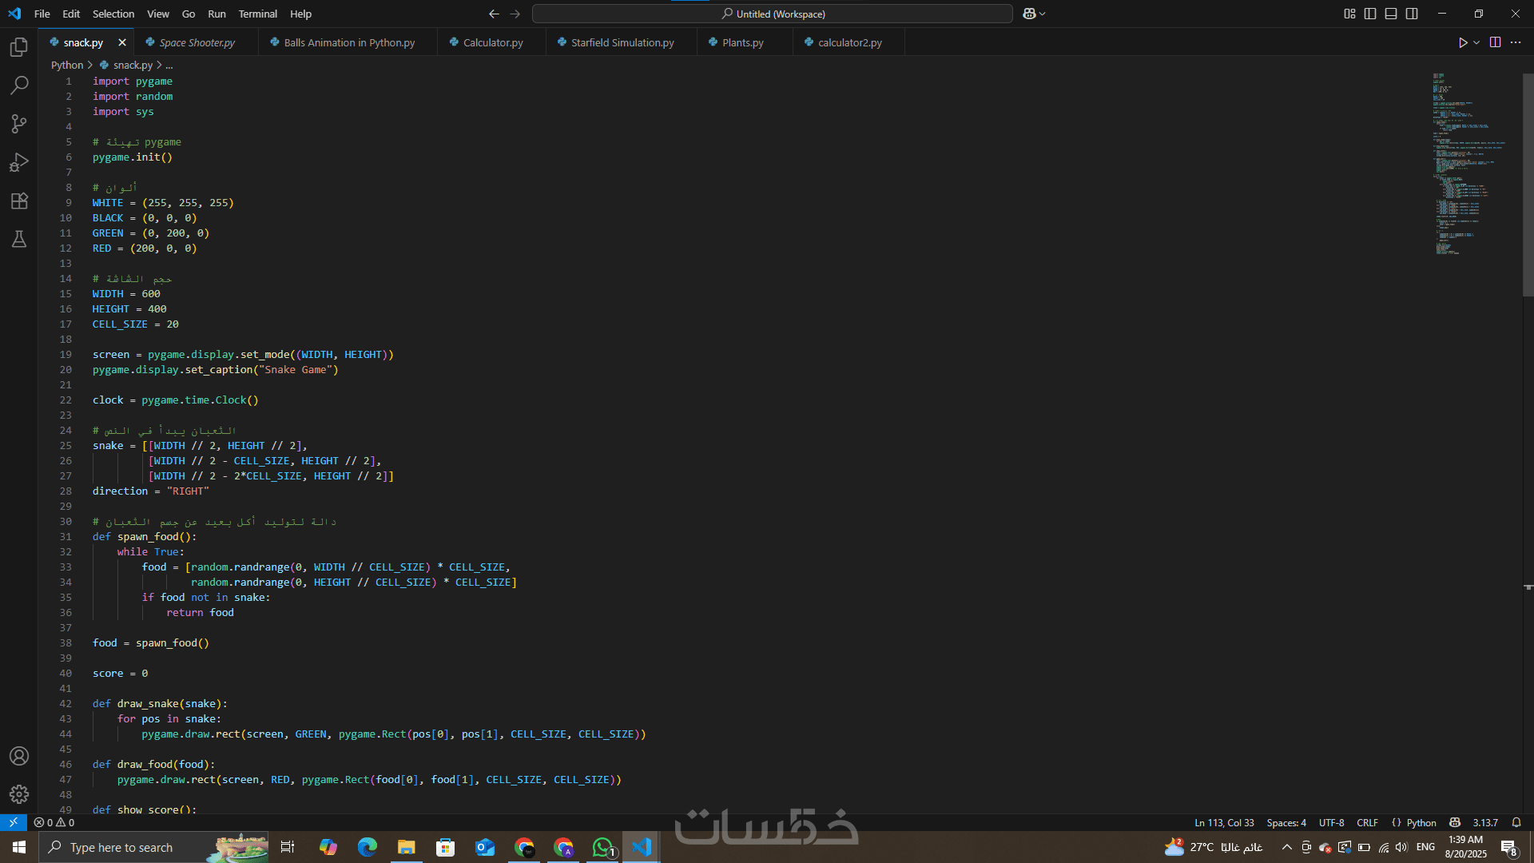Open the Manage gear menu

pos(19,794)
